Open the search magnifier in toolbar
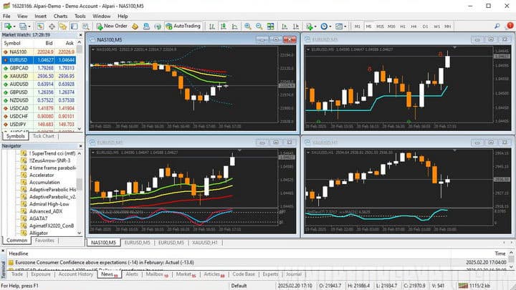This screenshot has height=290, width=516. (497, 26)
